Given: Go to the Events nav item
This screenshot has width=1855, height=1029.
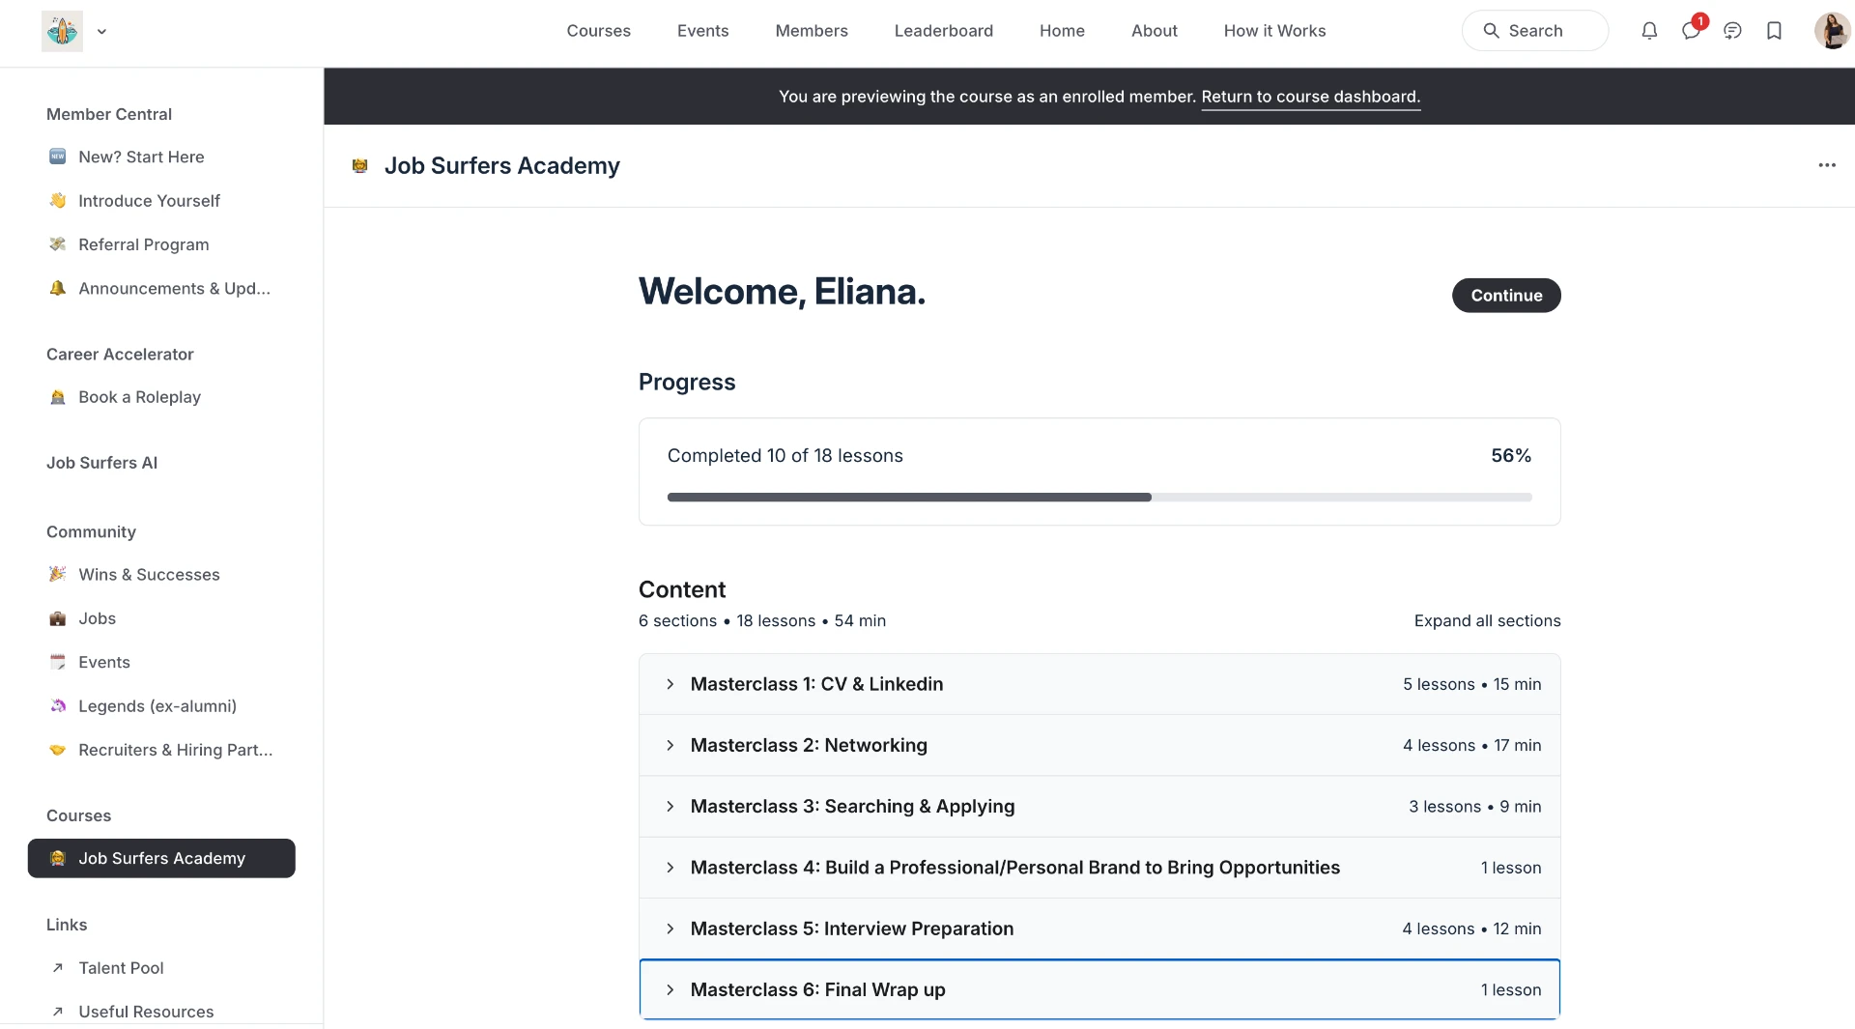Looking at the screenshot, I should (702, 31).
